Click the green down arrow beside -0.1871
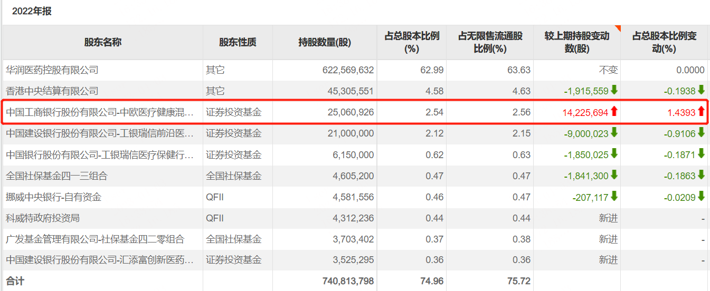The height and width of the screenshot is (291, 710). click(x=701, y=154)
